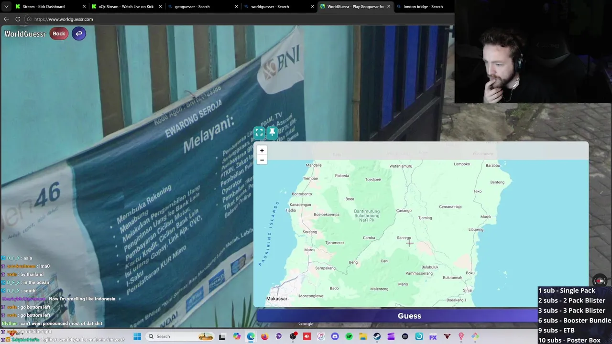The height and width of the screenshot is (344, 612).
Task: Click Pammasaoreng on the map
Action: coord(419,273)
